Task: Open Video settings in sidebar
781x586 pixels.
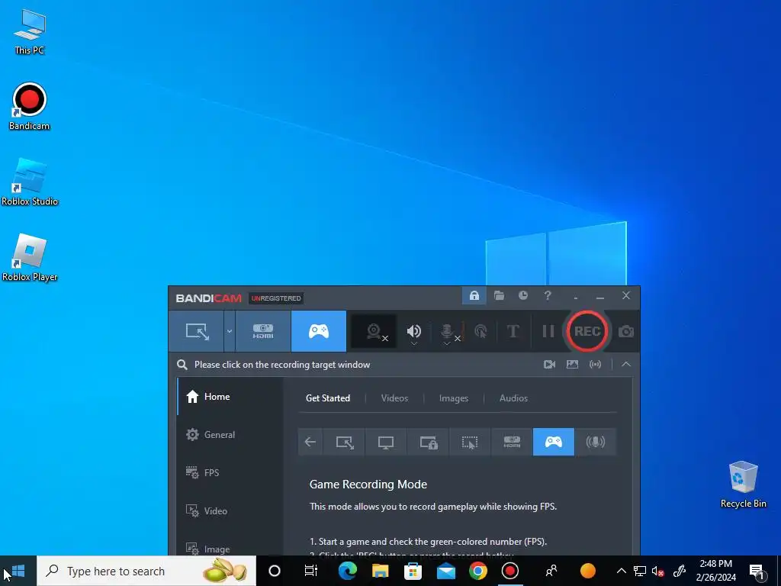Action: coord(230,510)
